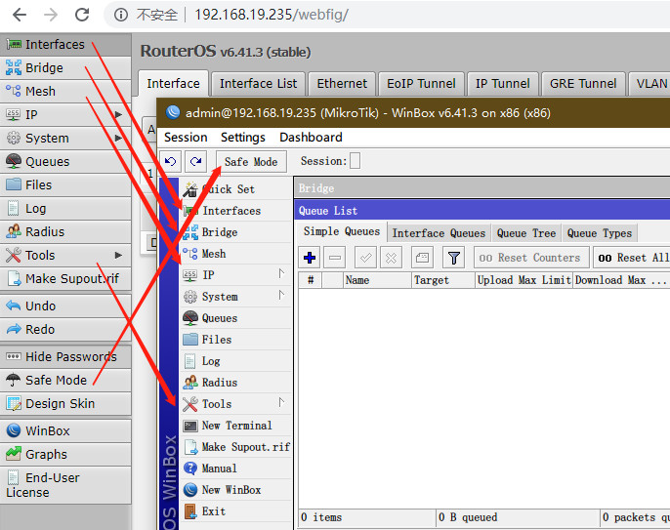The width and height of the screenshot is (670, 530).
Task: Click the checkmark enable icon
Action: tap(365, 258)
